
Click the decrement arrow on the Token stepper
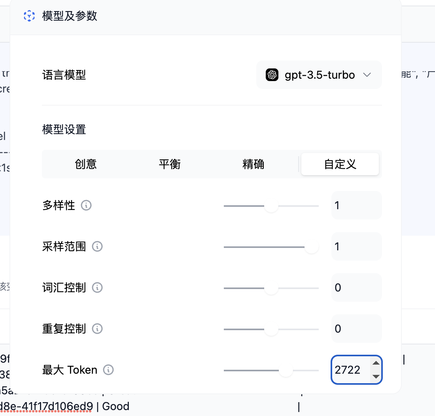tap(375, 376)
